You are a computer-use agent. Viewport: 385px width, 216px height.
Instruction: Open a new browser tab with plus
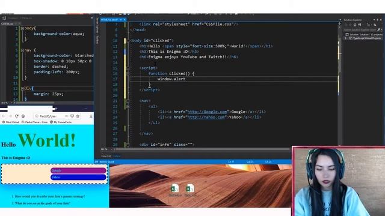pos(56,108)
